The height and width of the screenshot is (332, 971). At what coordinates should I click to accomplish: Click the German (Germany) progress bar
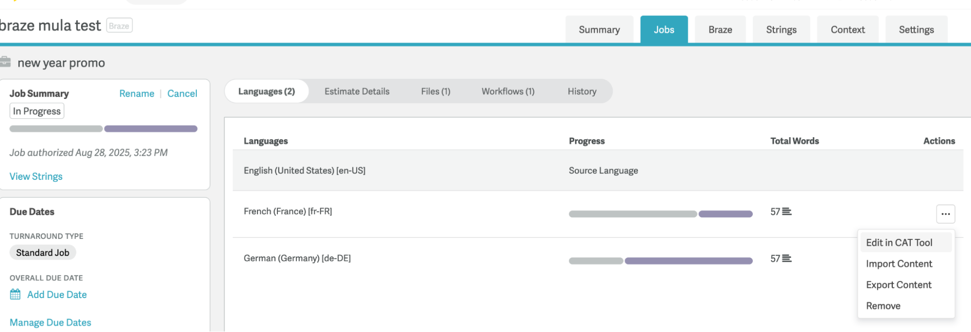[x=660, y=261]
